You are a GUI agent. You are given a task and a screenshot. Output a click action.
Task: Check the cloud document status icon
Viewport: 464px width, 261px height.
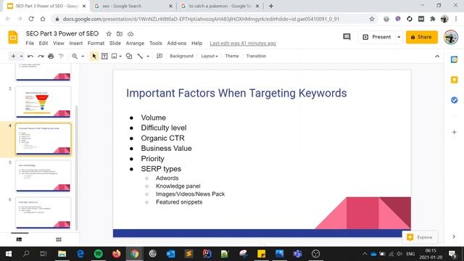(x=130, y=34)
